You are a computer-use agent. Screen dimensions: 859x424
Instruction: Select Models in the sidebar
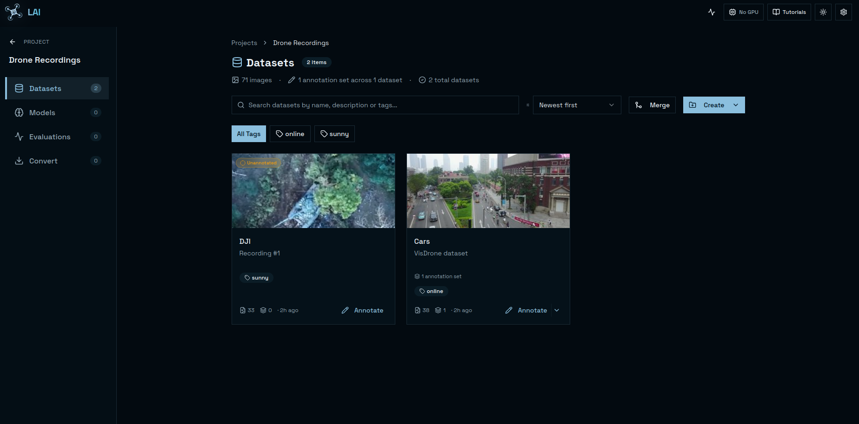point(57,112)
